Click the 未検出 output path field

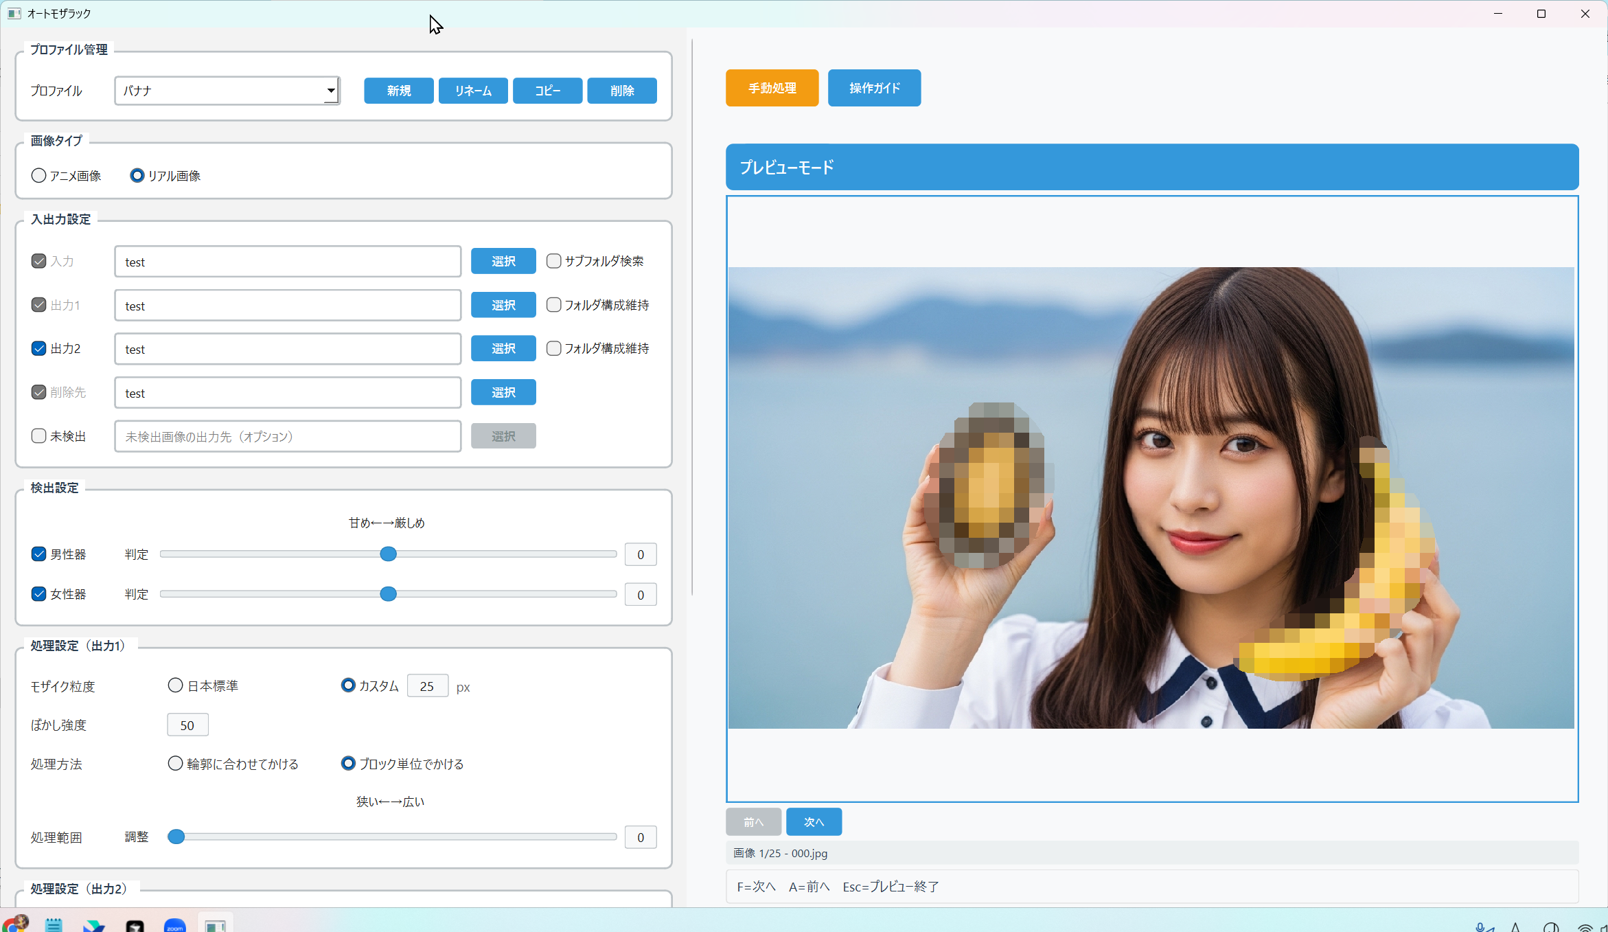tap(288, 436)
